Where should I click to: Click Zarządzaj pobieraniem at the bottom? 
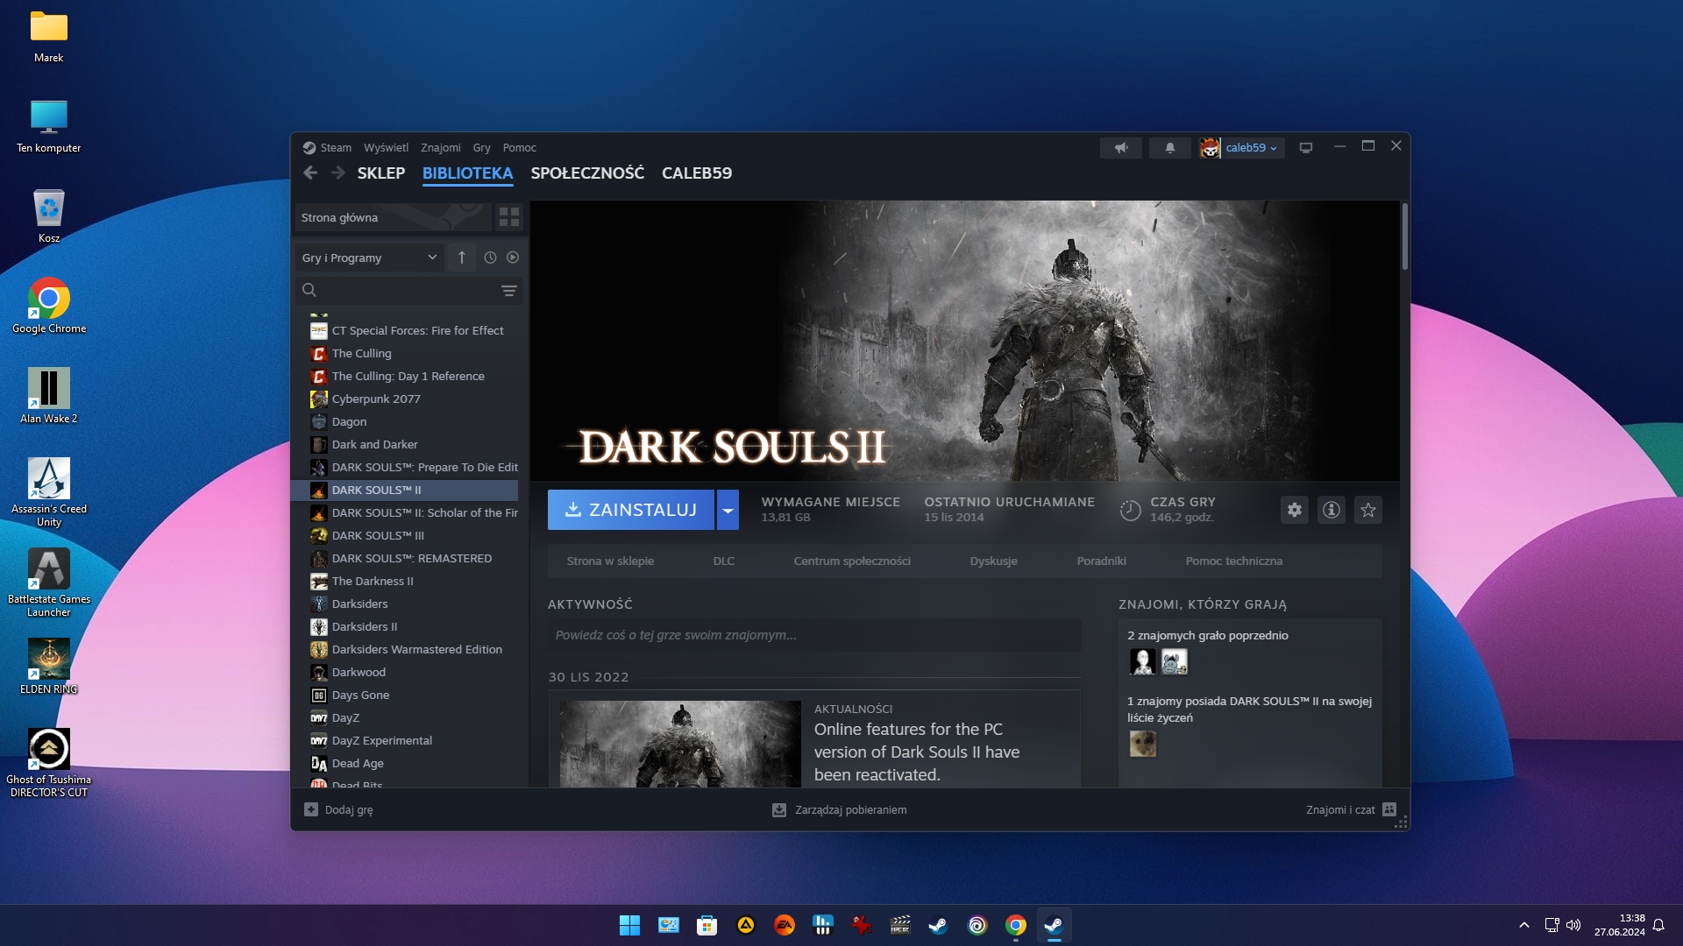[x=839, y=810]
